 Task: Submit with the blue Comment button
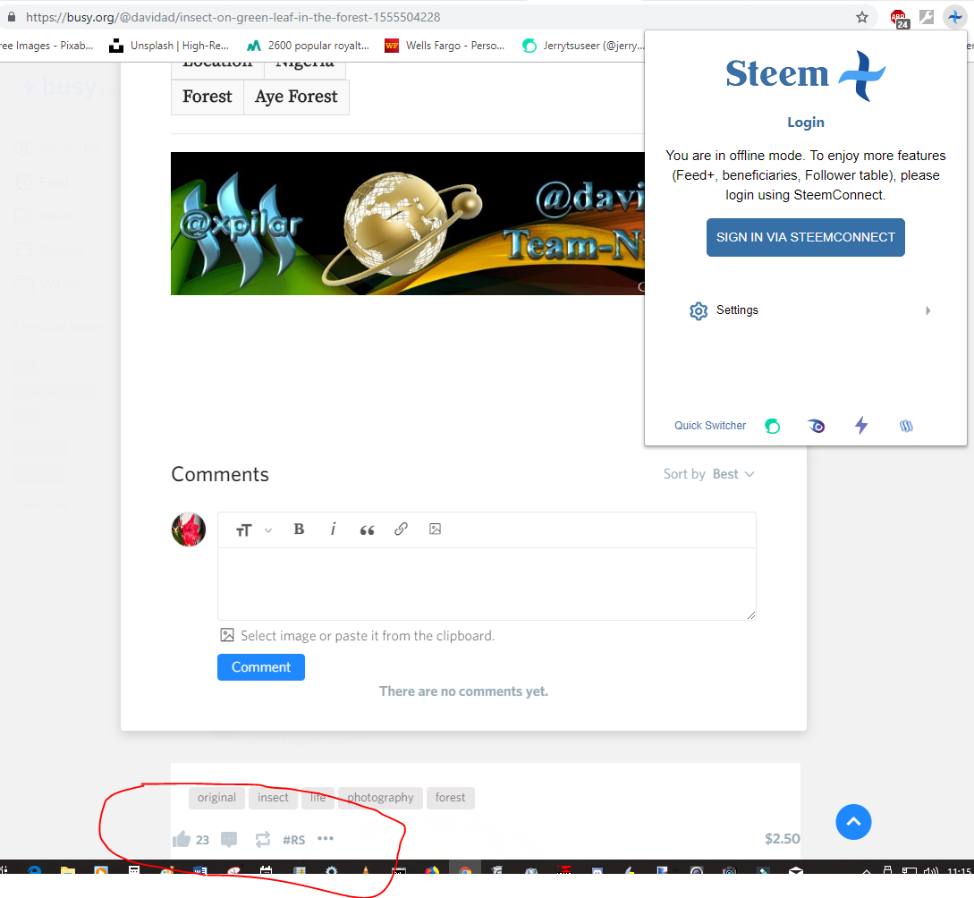coord(261,667)
